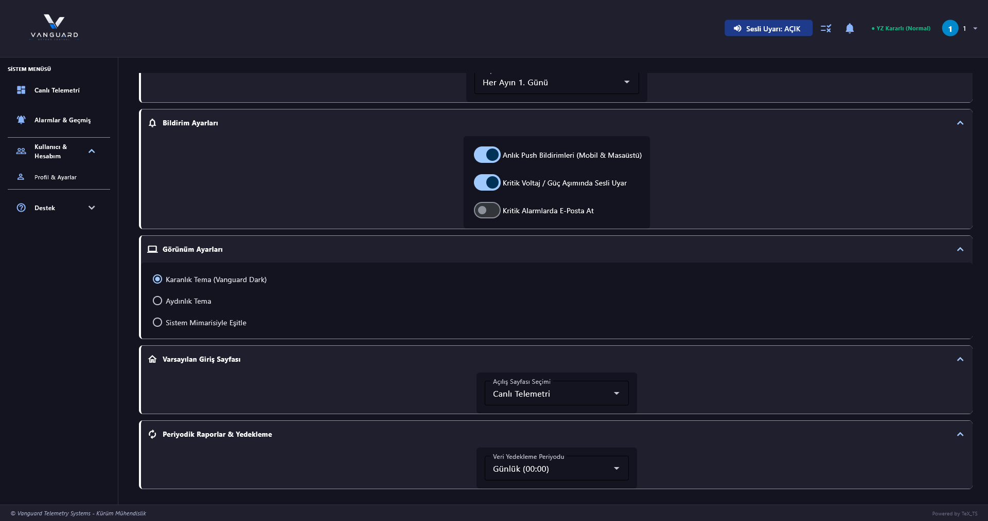The image size is (988, 521).
Task: Click the laptop icon beside Görünüm Ayarları
Action: click(152, 249)
